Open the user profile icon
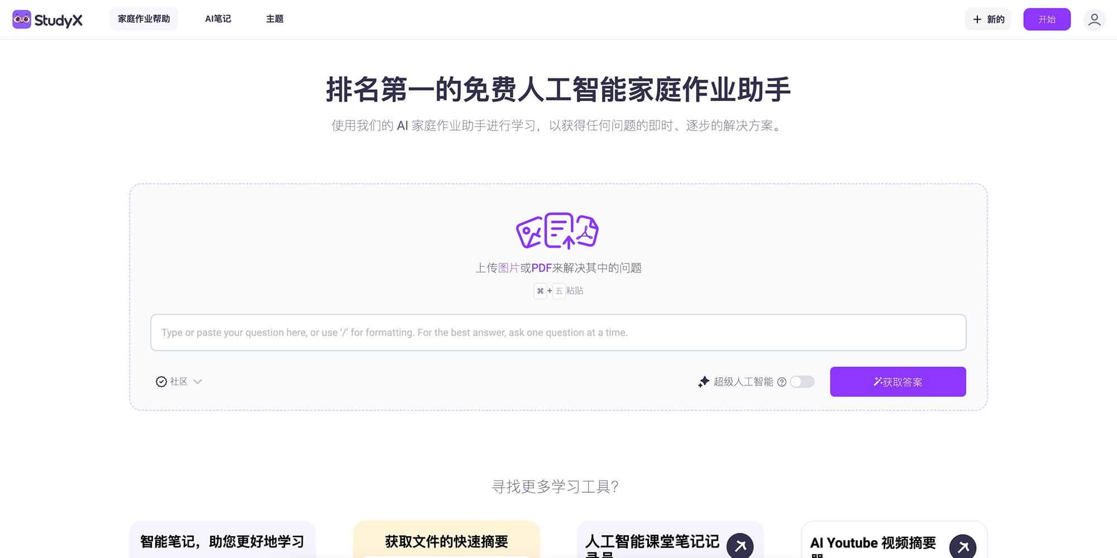This screenshot has width=1117, height=558. click(x=1095, y=19)
